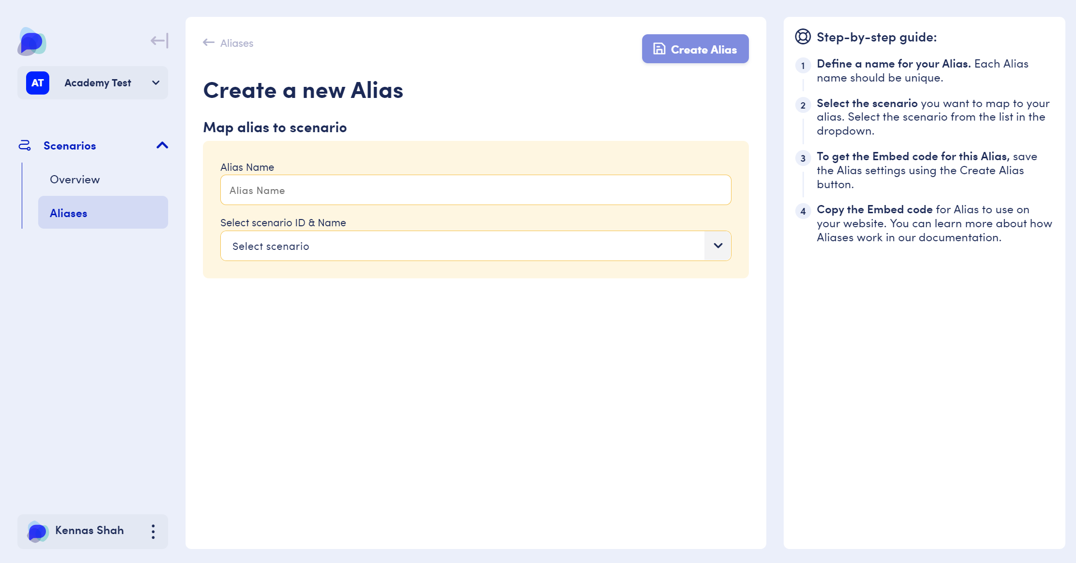Click the Kennas Shah user avatar

(x=38, y=532)
